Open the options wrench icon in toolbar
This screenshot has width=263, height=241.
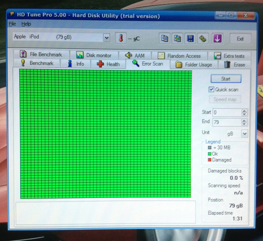click(x=203, y=38)
